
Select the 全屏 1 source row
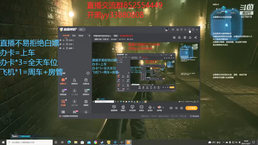coord(75,48)
